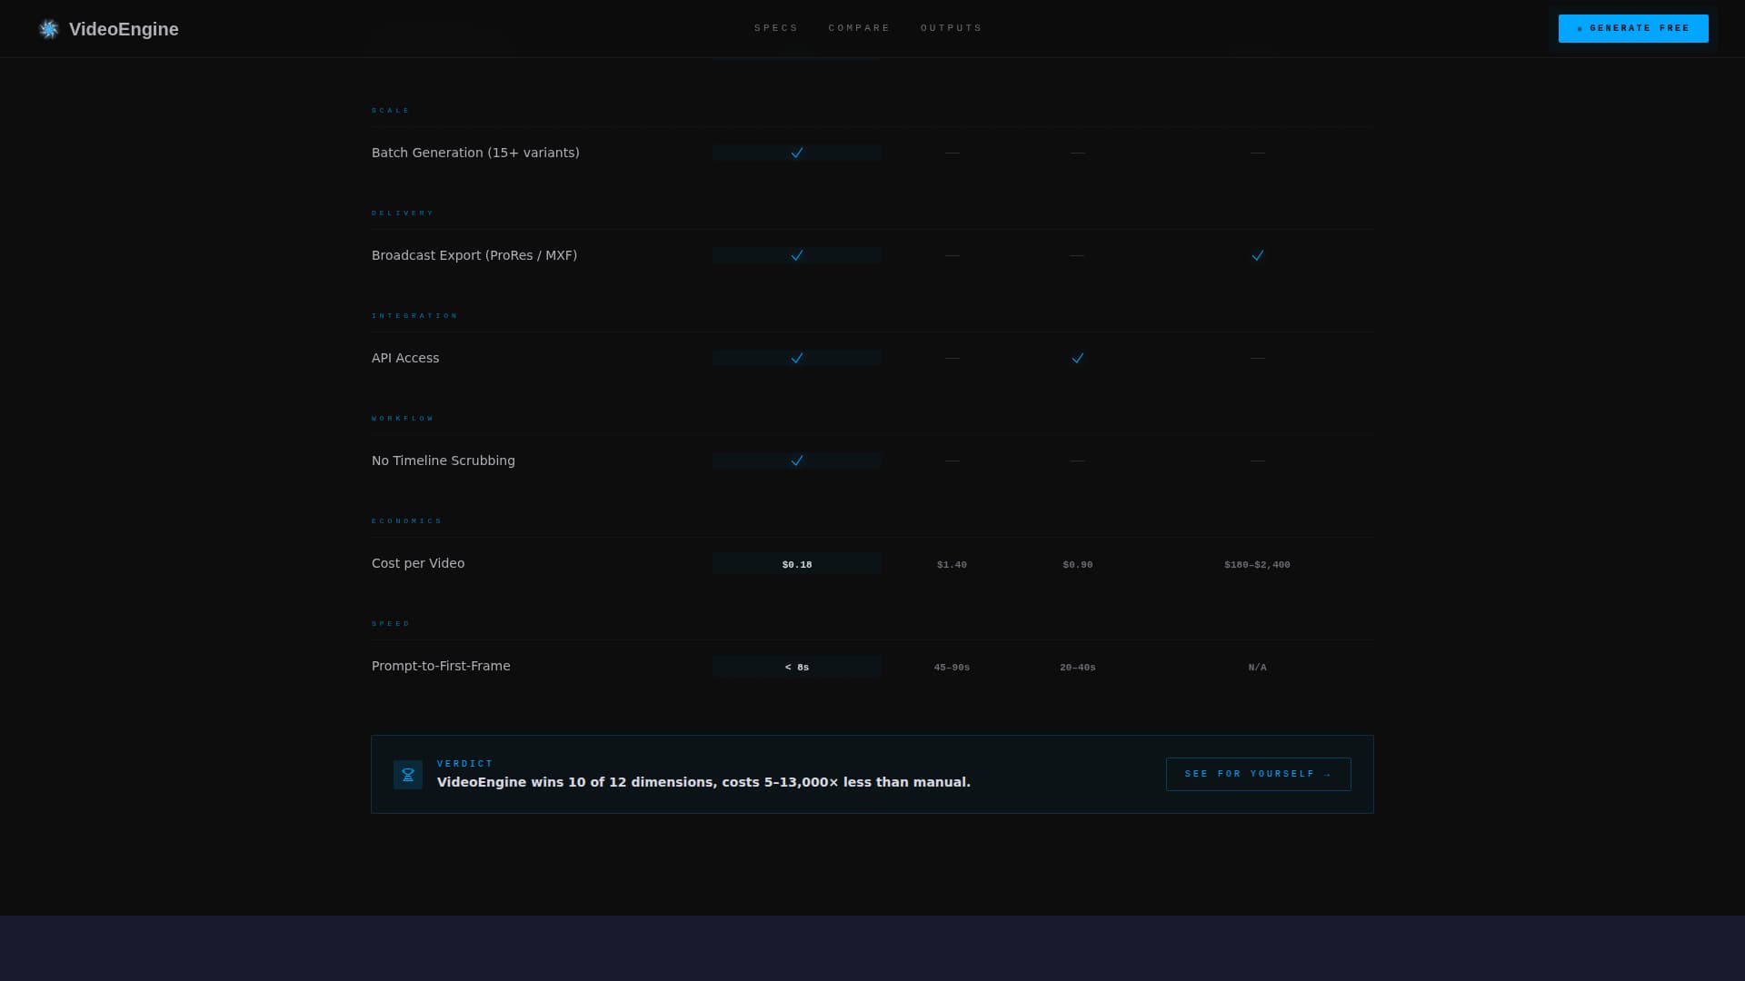Open the Specs navigation item
Viewport: 1745px width, 981px height.
776,28
